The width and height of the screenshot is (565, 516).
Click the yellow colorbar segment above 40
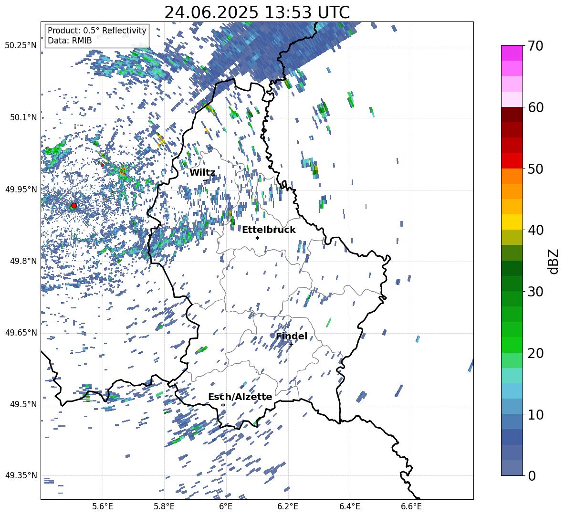coord(512,222)
